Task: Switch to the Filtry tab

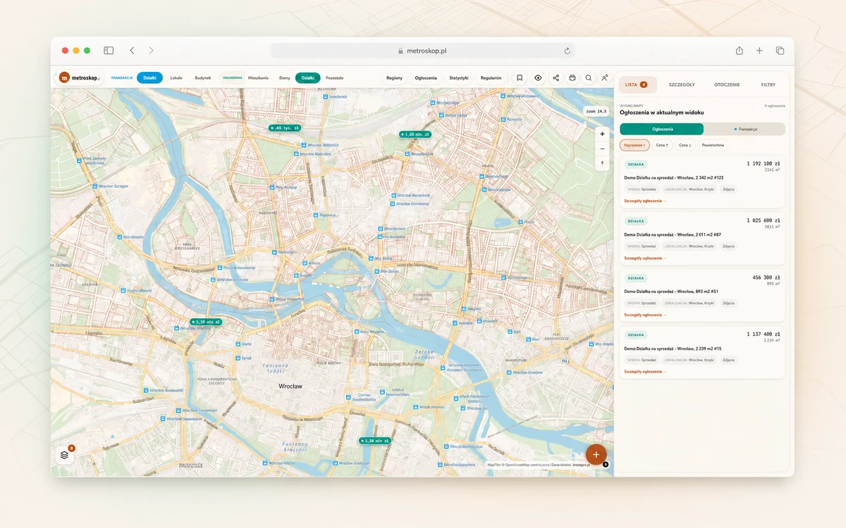Action: coord(768,84)
